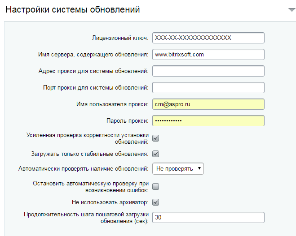Uncheck Усиленная проверка корректности установки checkbox
The image size is (296, 236).
(155, 138)
